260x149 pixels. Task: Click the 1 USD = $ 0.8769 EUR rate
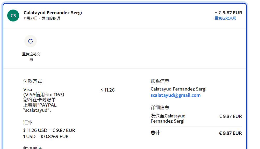(46, 137)
